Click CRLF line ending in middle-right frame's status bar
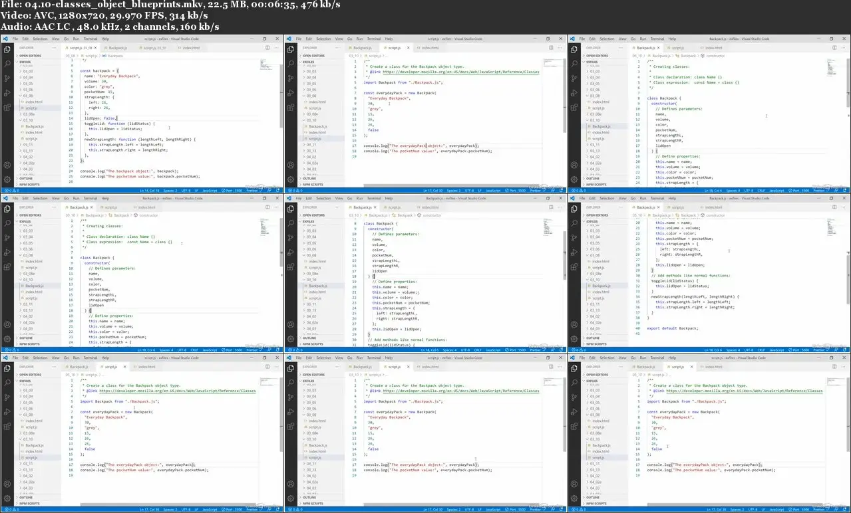Screen dimensions: 851x513 pos(761,350)
